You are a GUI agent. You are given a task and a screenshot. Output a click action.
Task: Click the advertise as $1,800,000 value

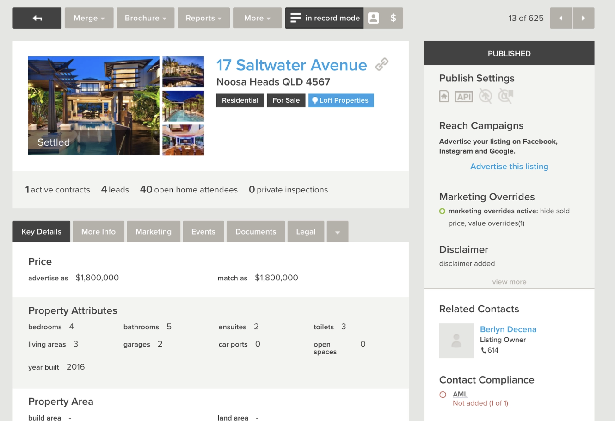pyautogui.click(x=97, y=278)
